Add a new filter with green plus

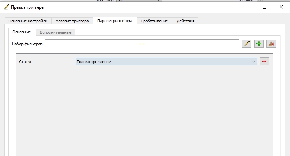(x=259, y=44)
